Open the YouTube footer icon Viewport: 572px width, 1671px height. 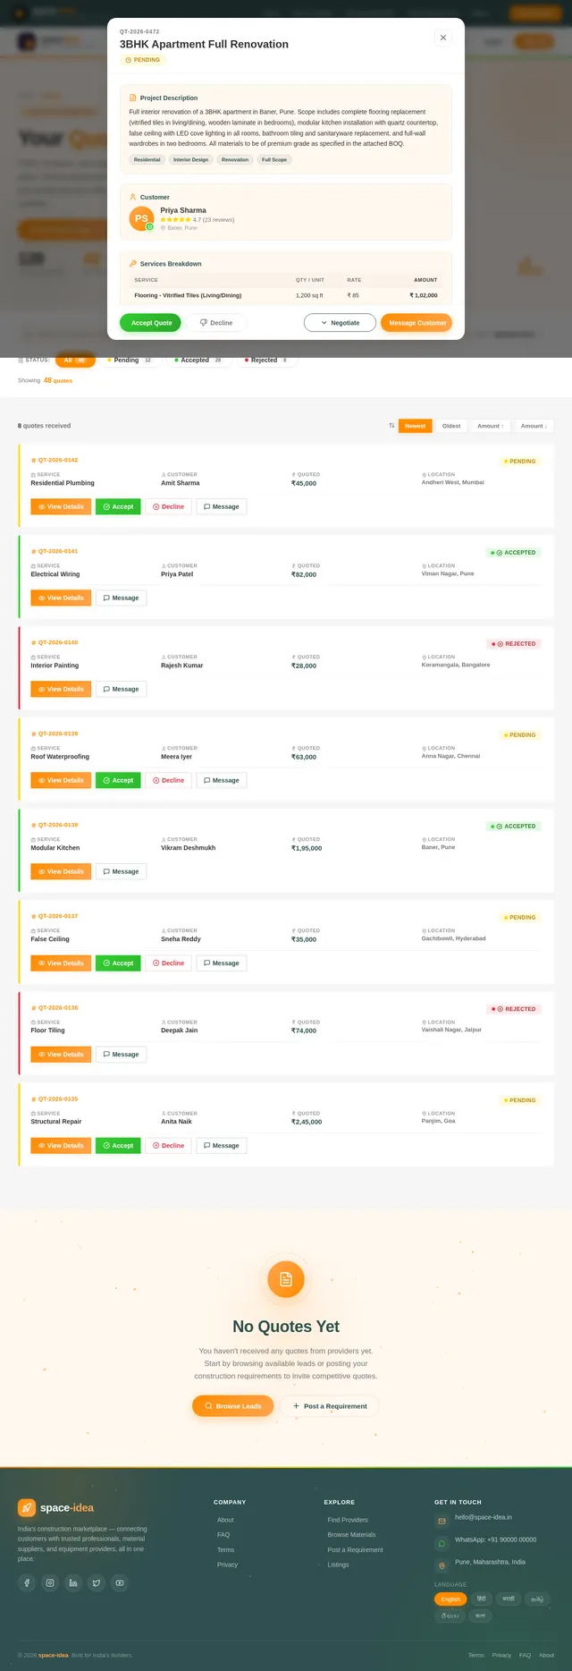point(120,1582)
